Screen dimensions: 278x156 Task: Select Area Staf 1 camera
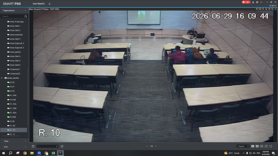pos(14,26)
